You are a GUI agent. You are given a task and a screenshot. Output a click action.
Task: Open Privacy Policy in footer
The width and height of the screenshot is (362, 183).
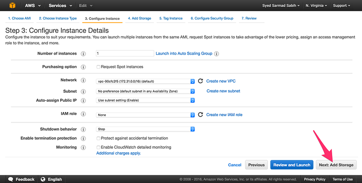coord(314,179)
